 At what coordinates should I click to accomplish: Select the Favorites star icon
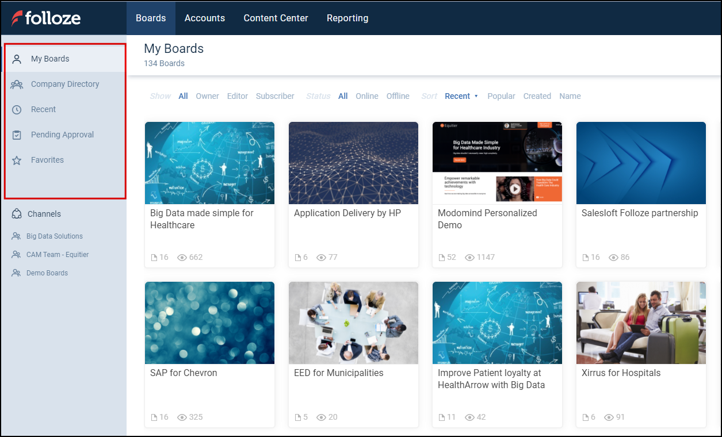[x=17, y=160]
